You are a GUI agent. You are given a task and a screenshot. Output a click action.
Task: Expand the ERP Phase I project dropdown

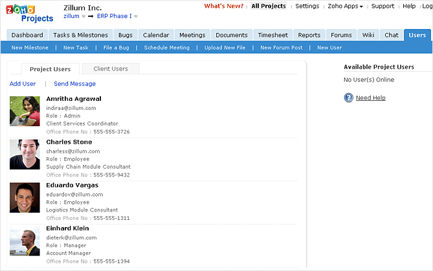[x=136, y=17]
